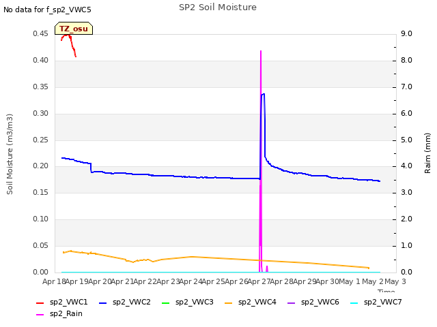Click the red sp2_VWC1 legend color marker
The width and height of the screenshot is (437, 327).
tap(40, 302)
